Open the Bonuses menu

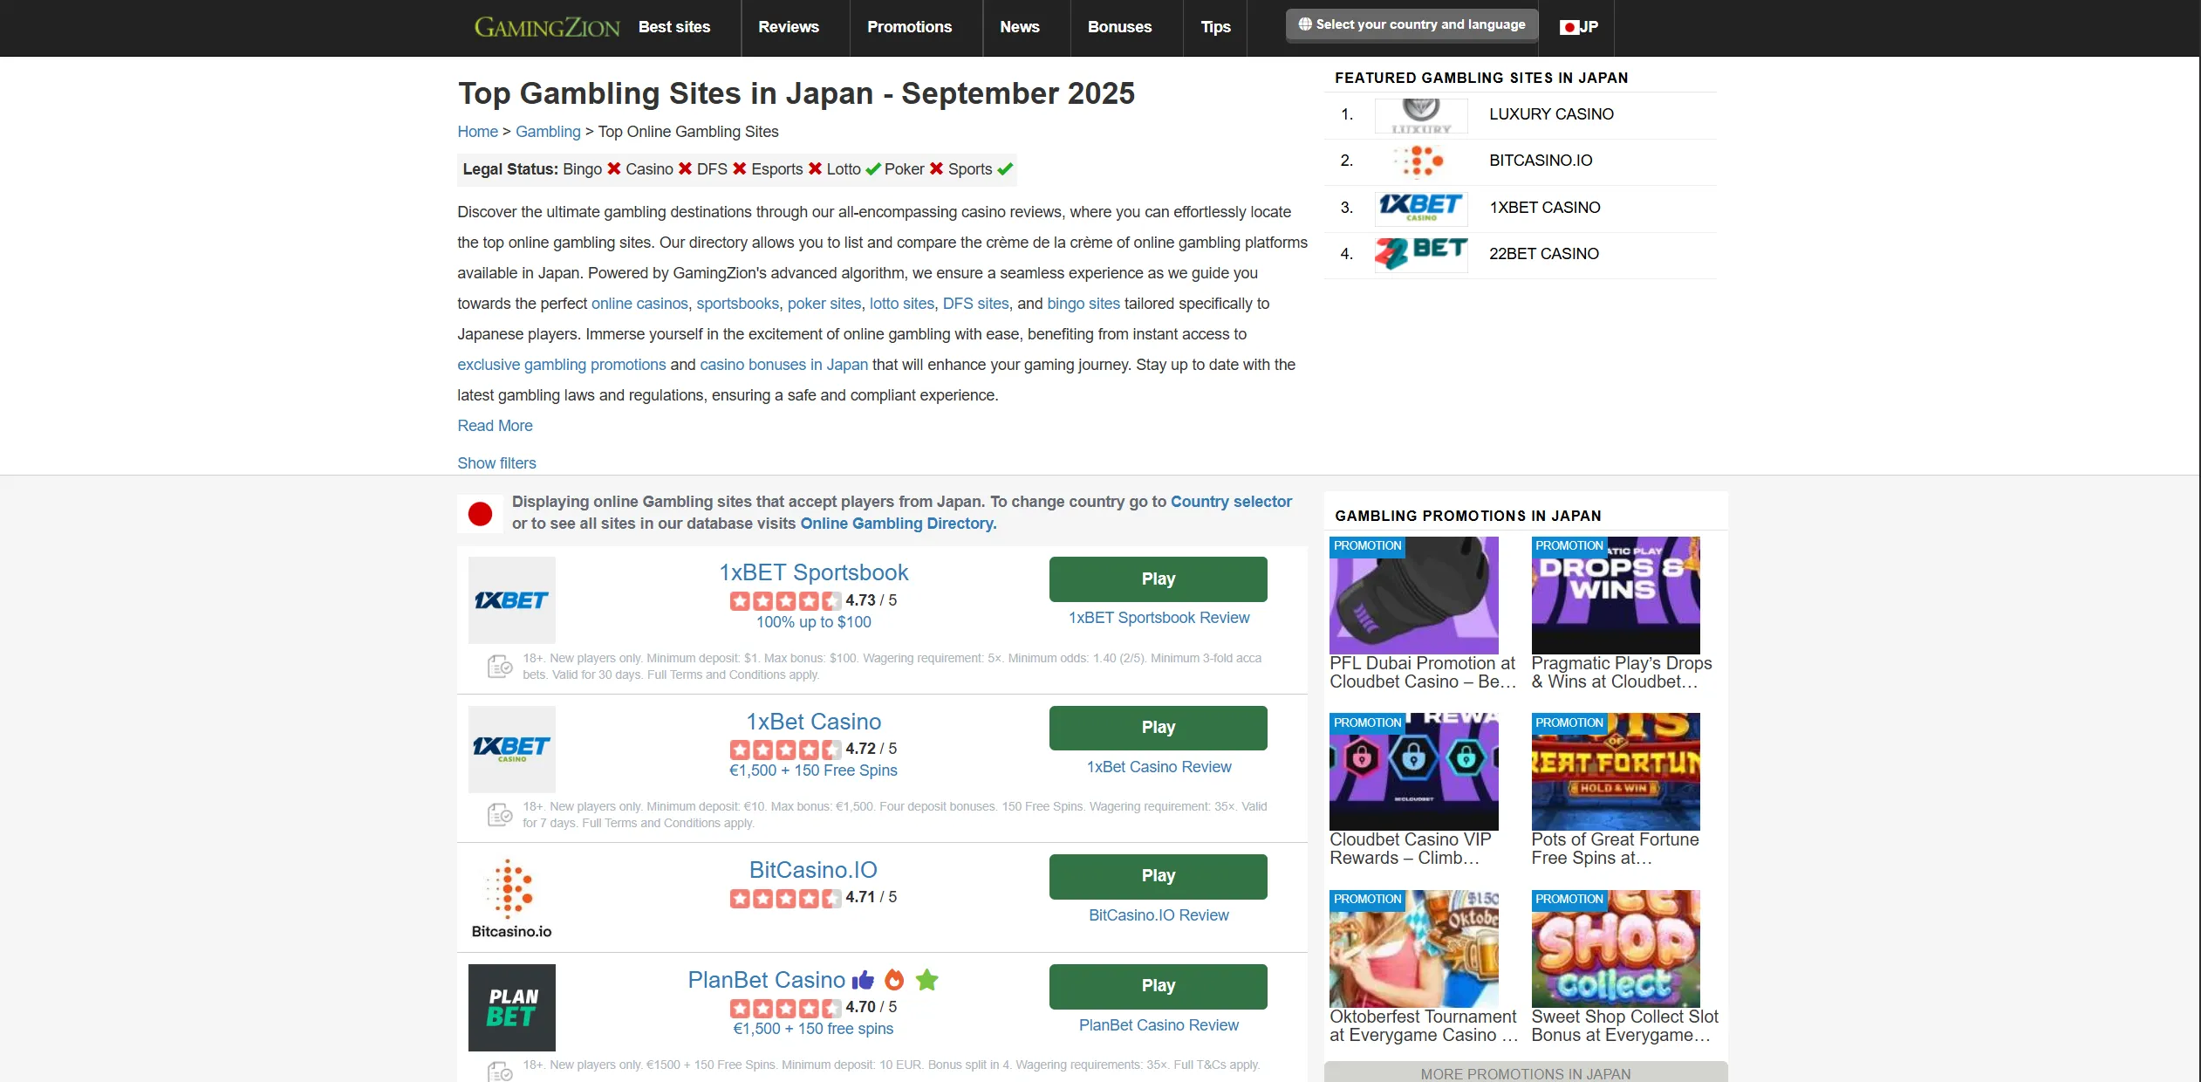[1119, 27]
